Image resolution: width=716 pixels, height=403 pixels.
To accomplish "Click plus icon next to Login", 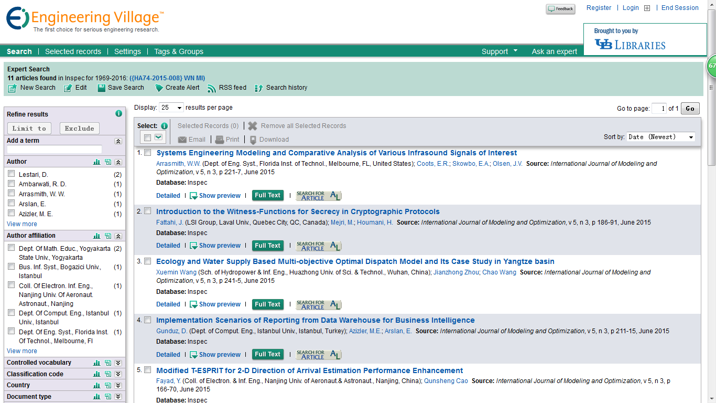I will pyautogui.click(x=647, y=8).
